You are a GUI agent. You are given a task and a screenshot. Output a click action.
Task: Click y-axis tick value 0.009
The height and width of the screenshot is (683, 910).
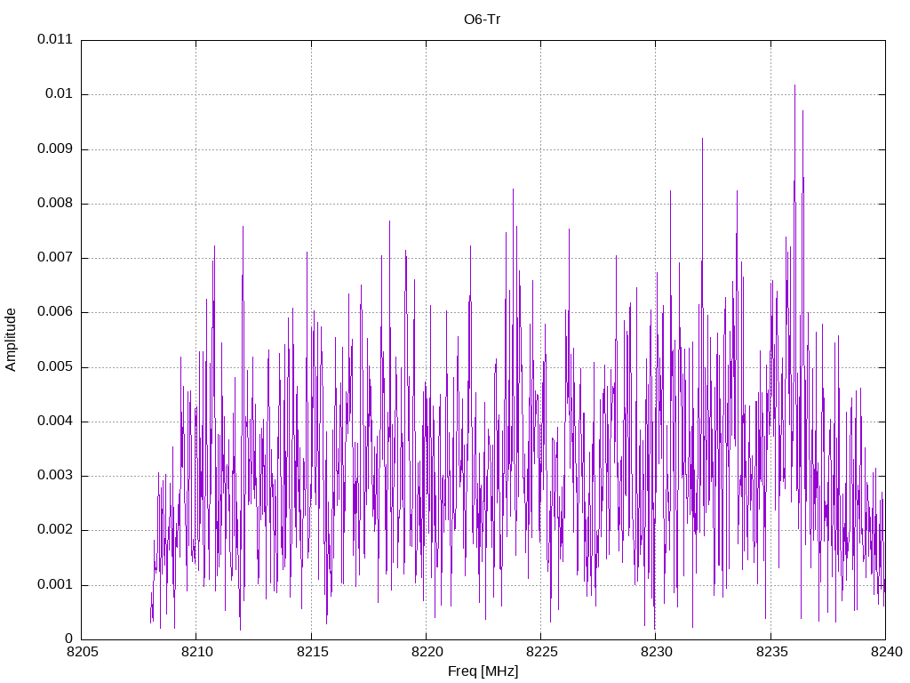click(x=55, y=149)
